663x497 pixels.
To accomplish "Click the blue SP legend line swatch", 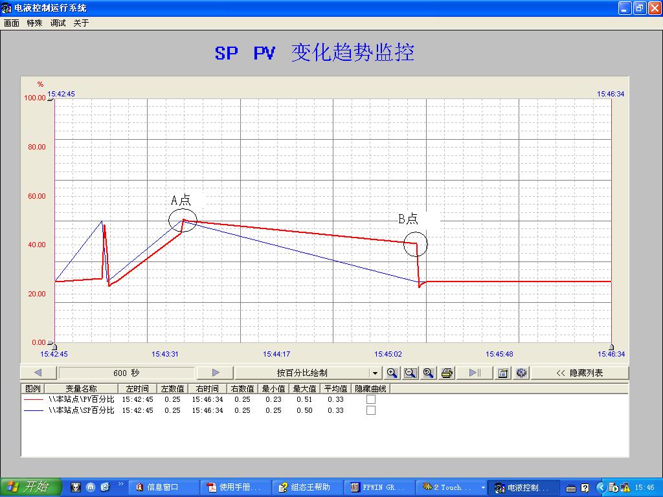I will tap(34, 410).
